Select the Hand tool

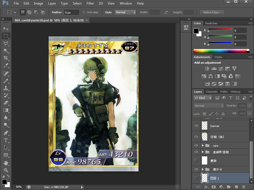[x=6, y=163]
